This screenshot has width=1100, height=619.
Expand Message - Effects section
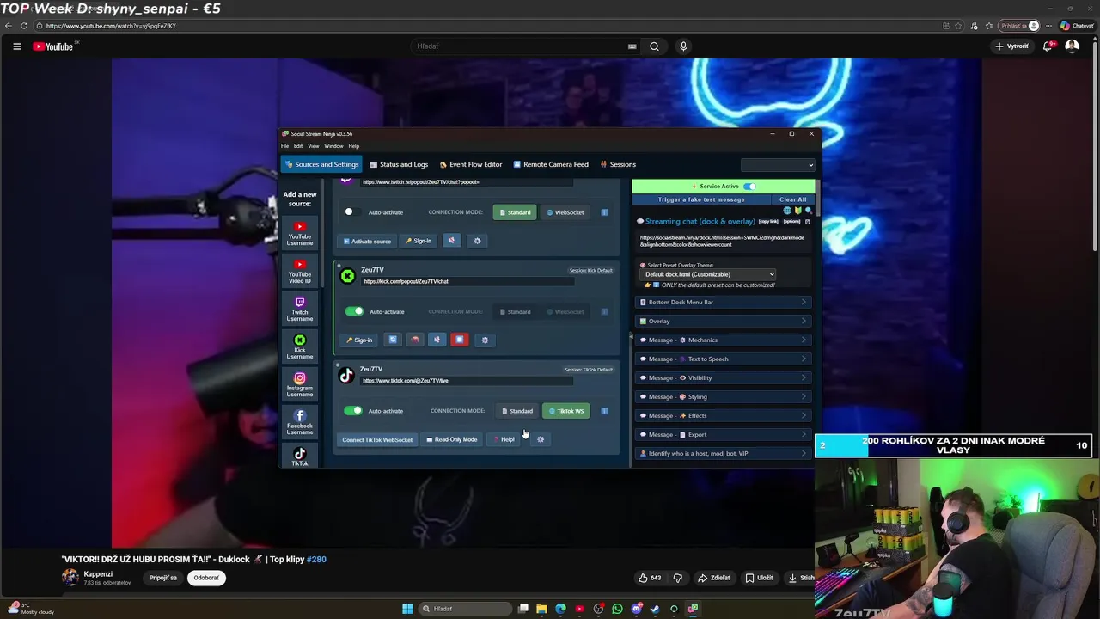(723, 416)
